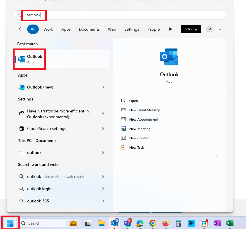This screenshot has height=229, width=246.
Task: Click the New Appointment calendar icon
Action: [123, 119]
